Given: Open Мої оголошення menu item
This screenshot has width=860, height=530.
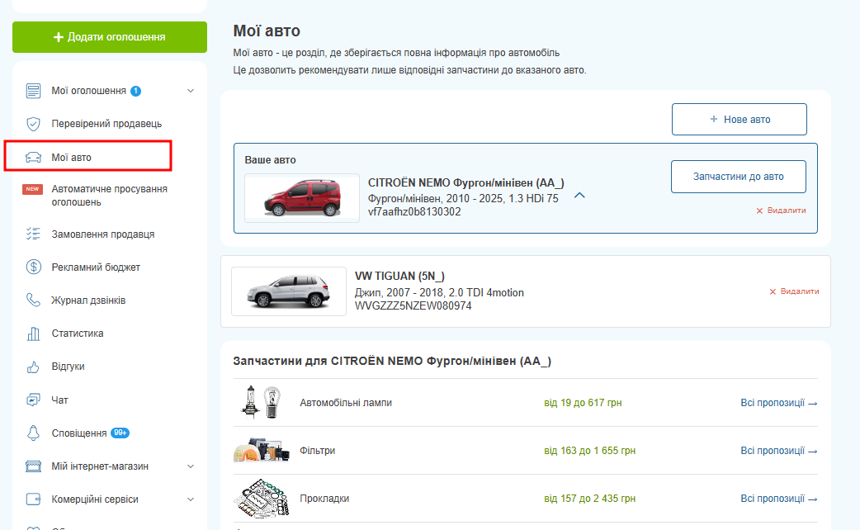Looking at the screenshot, I should pyautogui.click(x=89, y=91).
